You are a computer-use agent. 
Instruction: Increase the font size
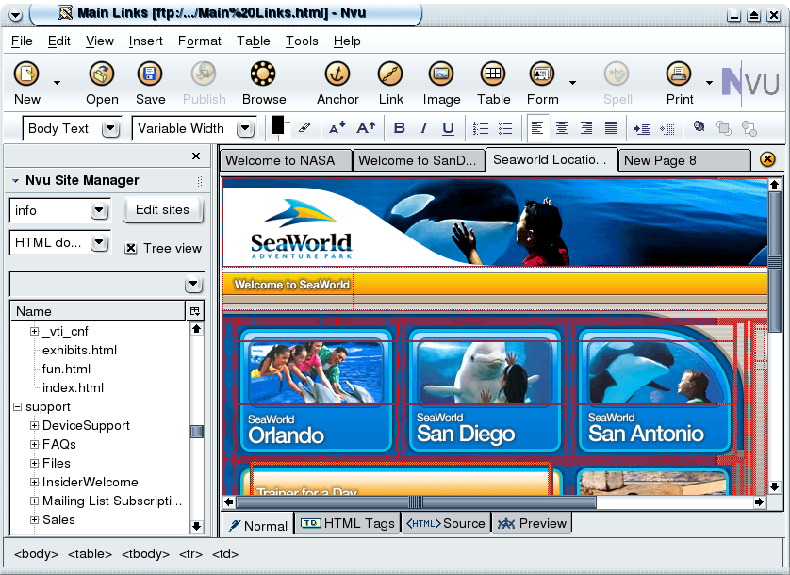(366, 128)
